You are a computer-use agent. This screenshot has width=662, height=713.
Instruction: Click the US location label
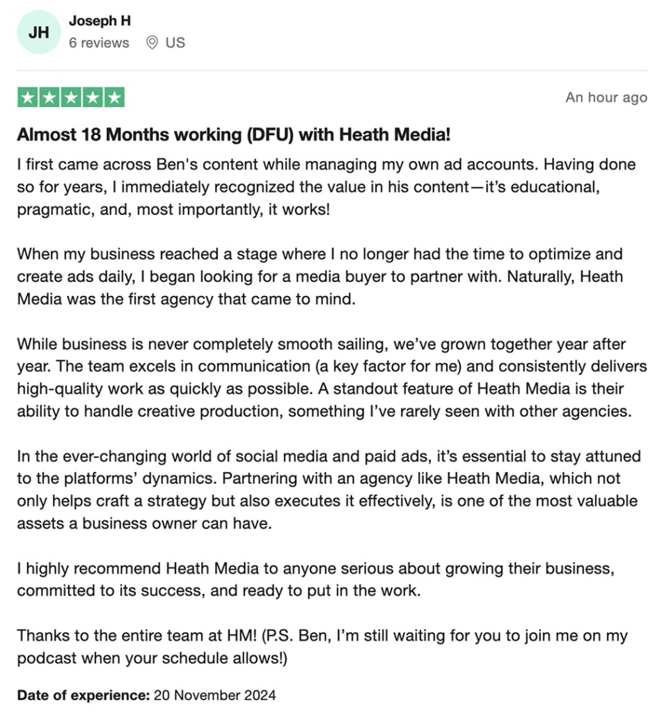175,42
